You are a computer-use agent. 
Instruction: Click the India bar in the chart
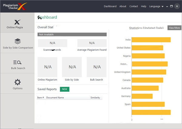coord(151,40)
